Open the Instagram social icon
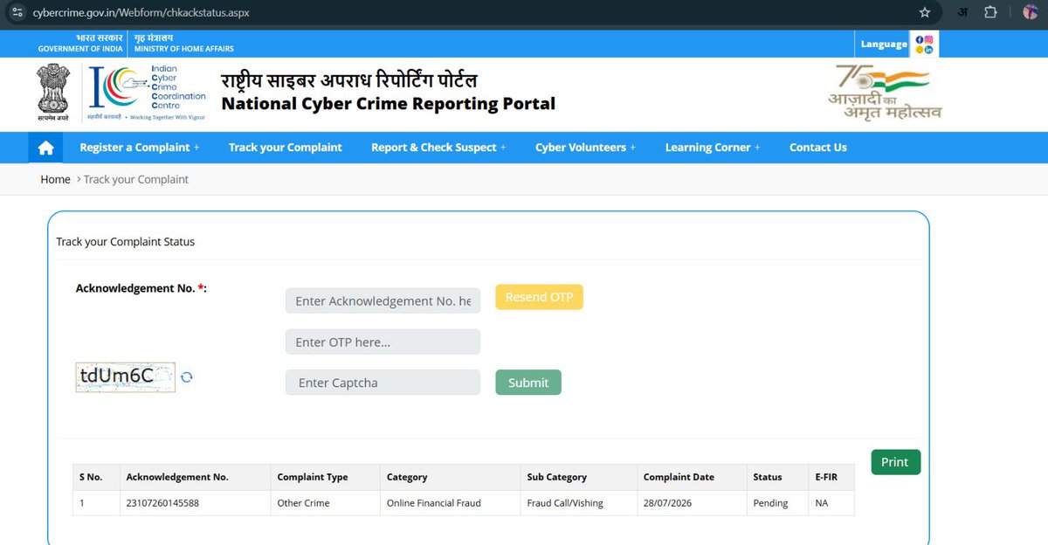Image resolution: width=1048 pixels, height=545 pixels. pos(928,39)
